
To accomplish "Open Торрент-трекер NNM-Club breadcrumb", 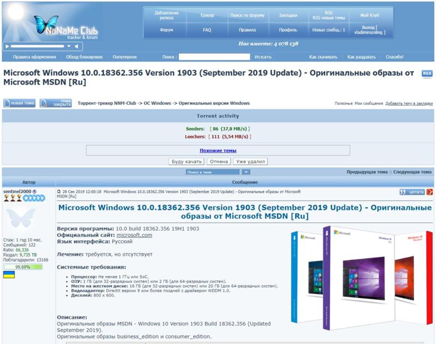I will tap(107, 103).
